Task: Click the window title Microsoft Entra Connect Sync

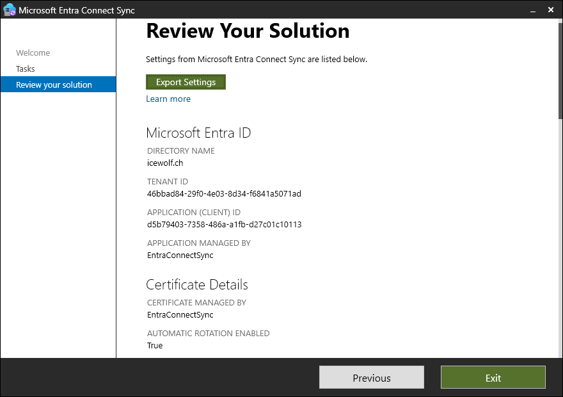Action: (x=77, y=10)
